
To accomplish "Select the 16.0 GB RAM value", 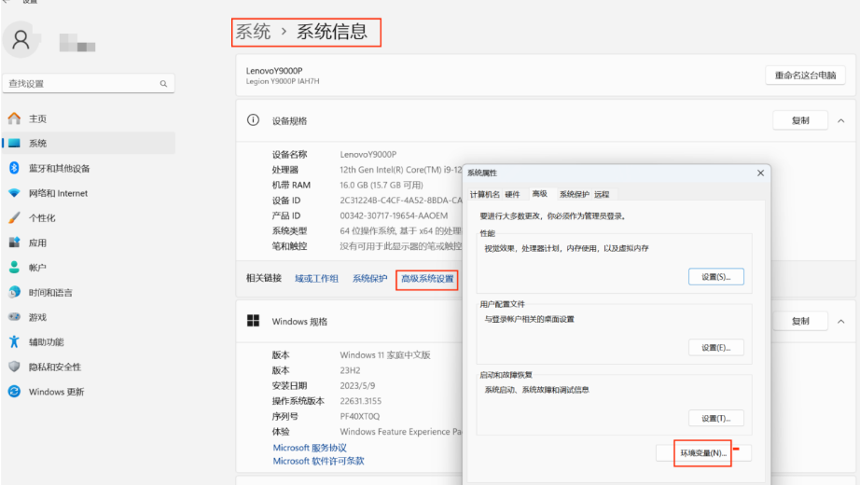I will tap(381, 185).
